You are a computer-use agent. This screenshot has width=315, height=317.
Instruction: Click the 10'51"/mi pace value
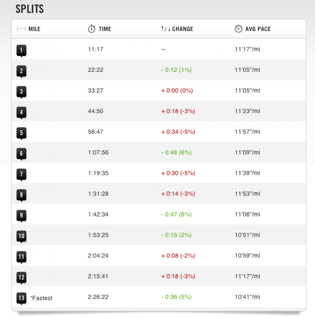pyautogui.click(x=247, y=235)
